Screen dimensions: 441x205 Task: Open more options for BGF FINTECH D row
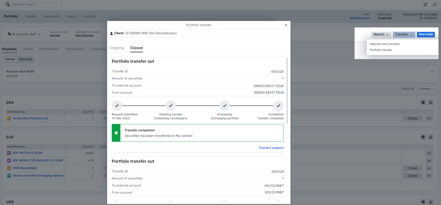[x=429, y=153]
